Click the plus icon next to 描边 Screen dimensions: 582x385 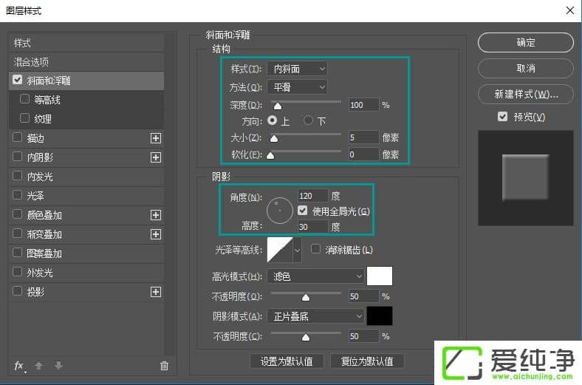pyautogui.click(x=156, y=138)
